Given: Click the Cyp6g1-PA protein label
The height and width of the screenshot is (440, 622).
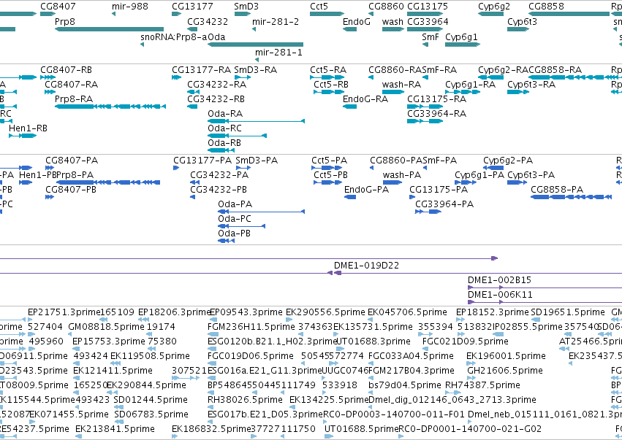Looking at the screenshot, I should point(479,174).
